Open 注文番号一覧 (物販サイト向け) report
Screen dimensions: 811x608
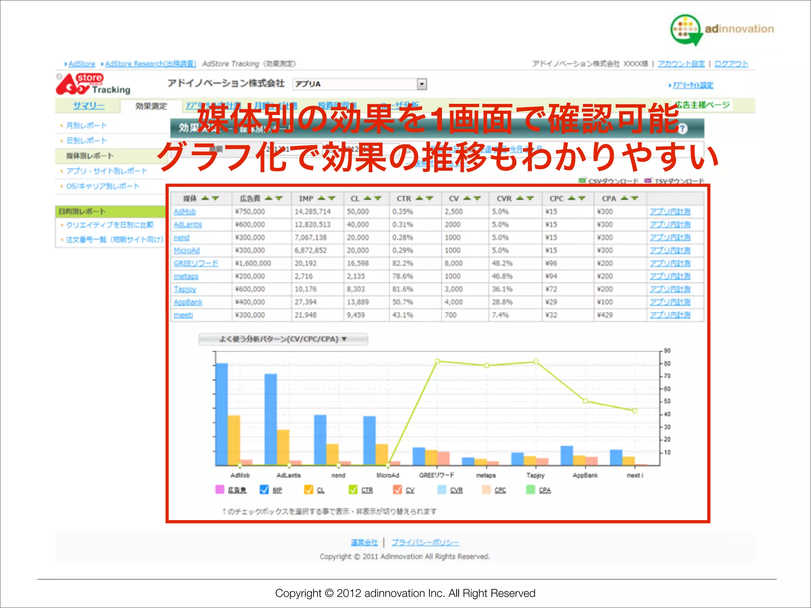click(x=114, y=239)
